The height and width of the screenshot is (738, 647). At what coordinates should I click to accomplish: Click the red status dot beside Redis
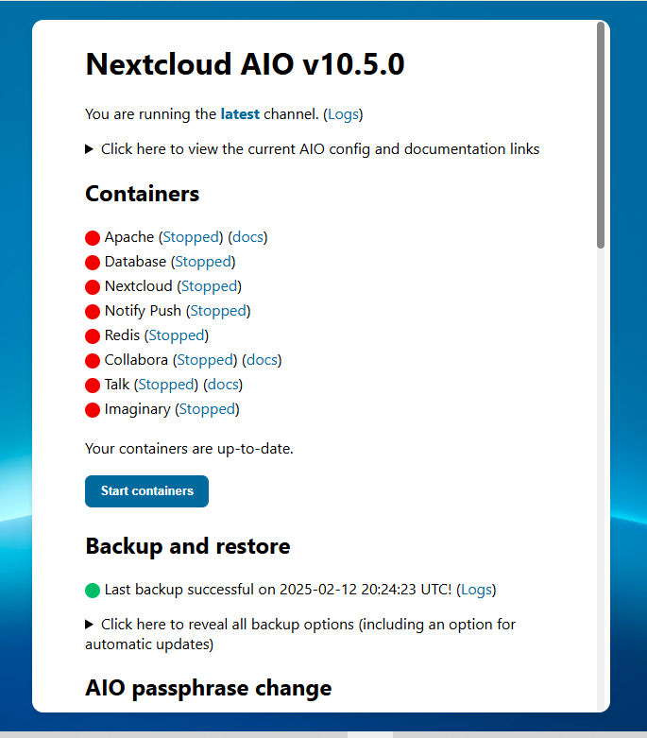pos(93,336)
